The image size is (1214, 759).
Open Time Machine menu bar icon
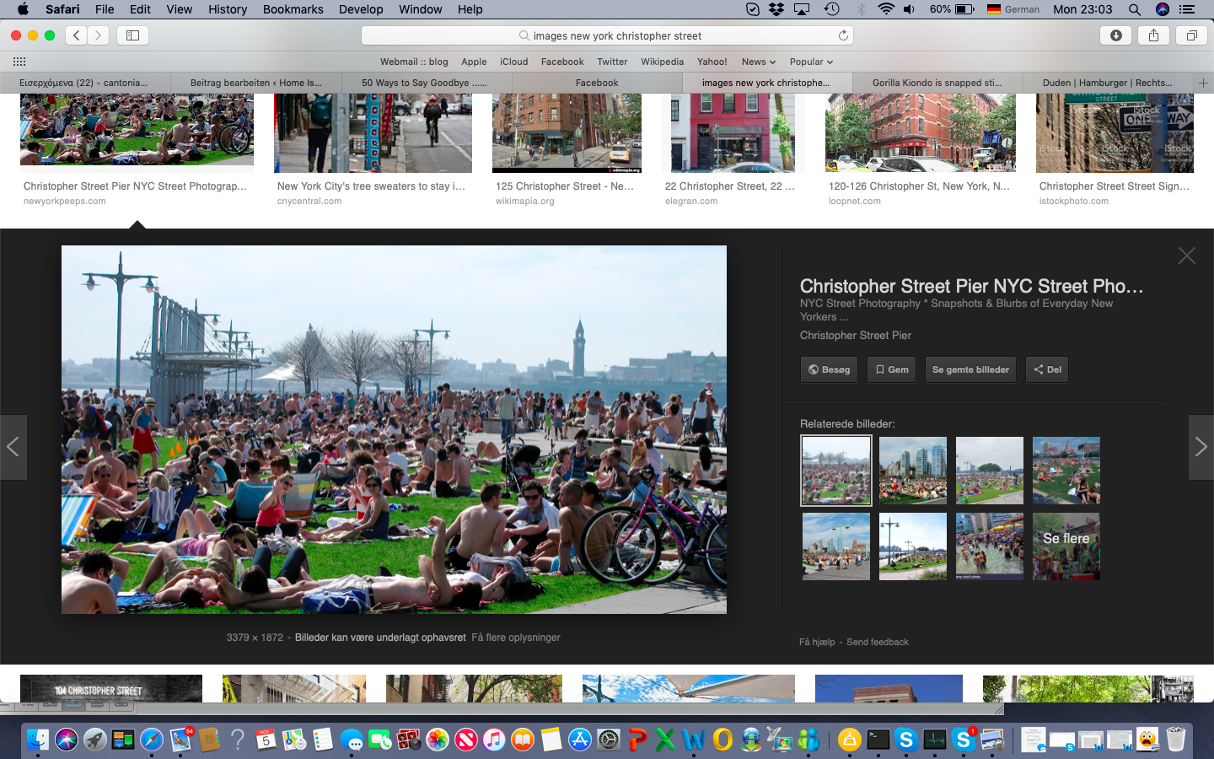(x=832, y=9)
